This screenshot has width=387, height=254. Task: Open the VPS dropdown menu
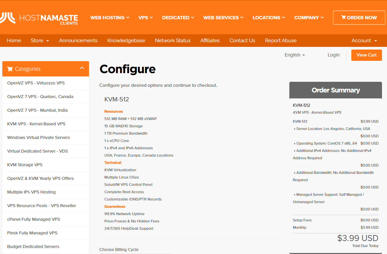pyautogui.click(x=145, y=18)
